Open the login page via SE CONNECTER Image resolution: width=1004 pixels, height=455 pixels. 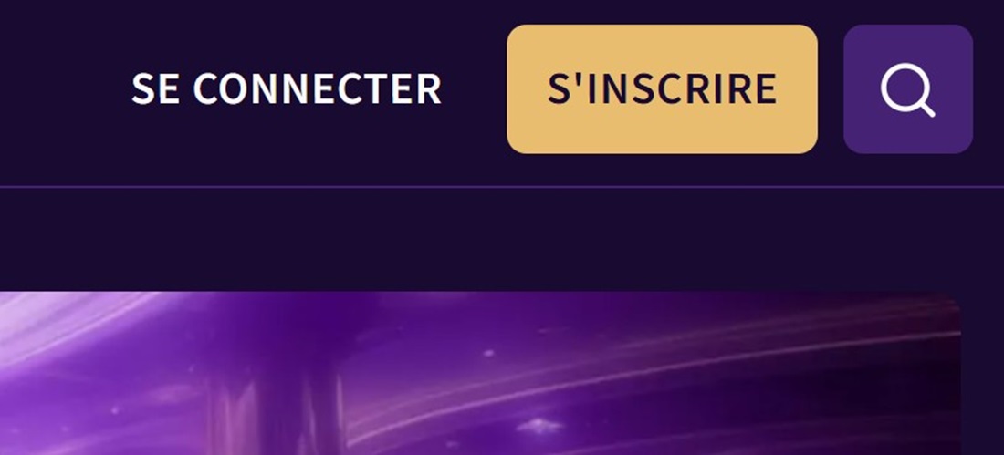point(287,89)
